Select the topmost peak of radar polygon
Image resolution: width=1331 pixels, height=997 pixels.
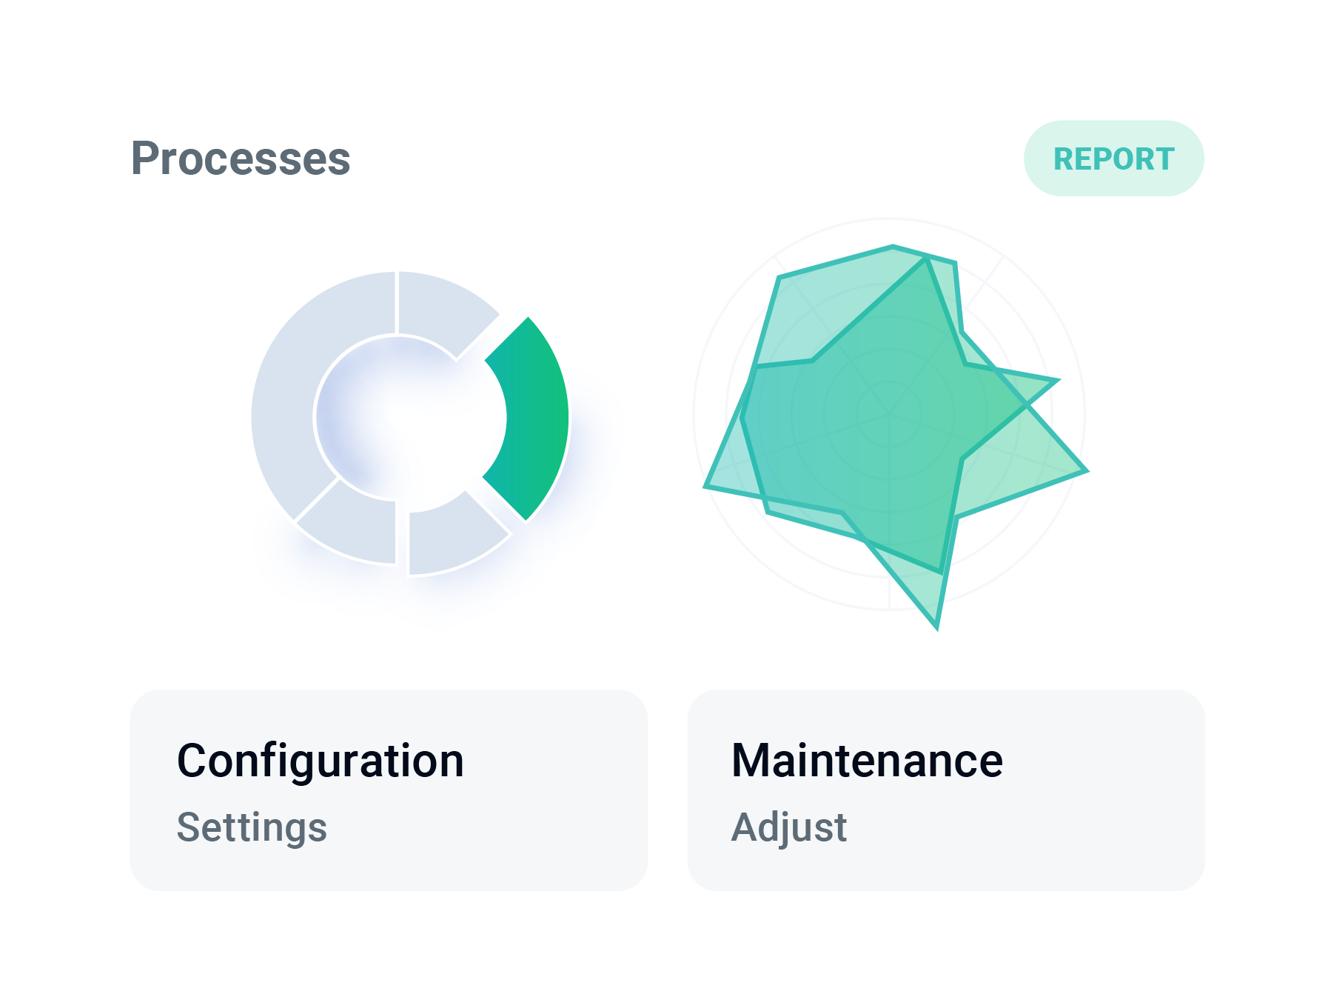pyautogui.click(x=894, y=246)
